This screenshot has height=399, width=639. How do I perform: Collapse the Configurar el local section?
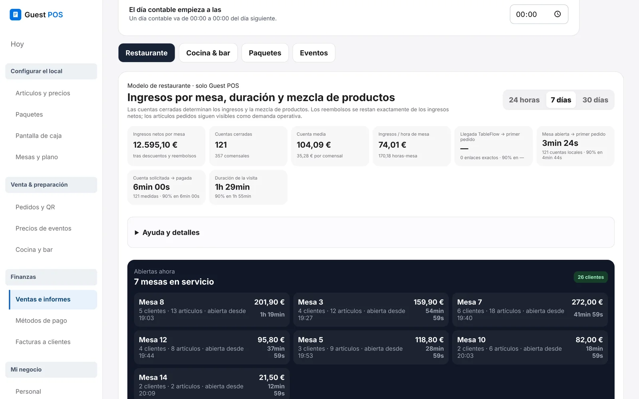pyautogui.click(x=51, y=71)
